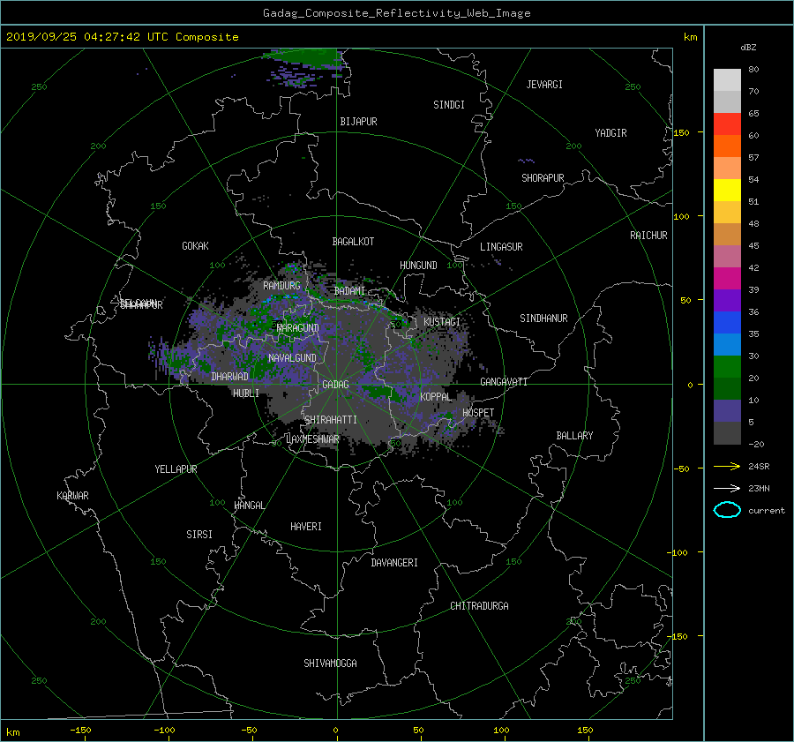This screenshot has height=742, width=794.
Task: Click the SIRSI city label
Action: tap(199, 535)
